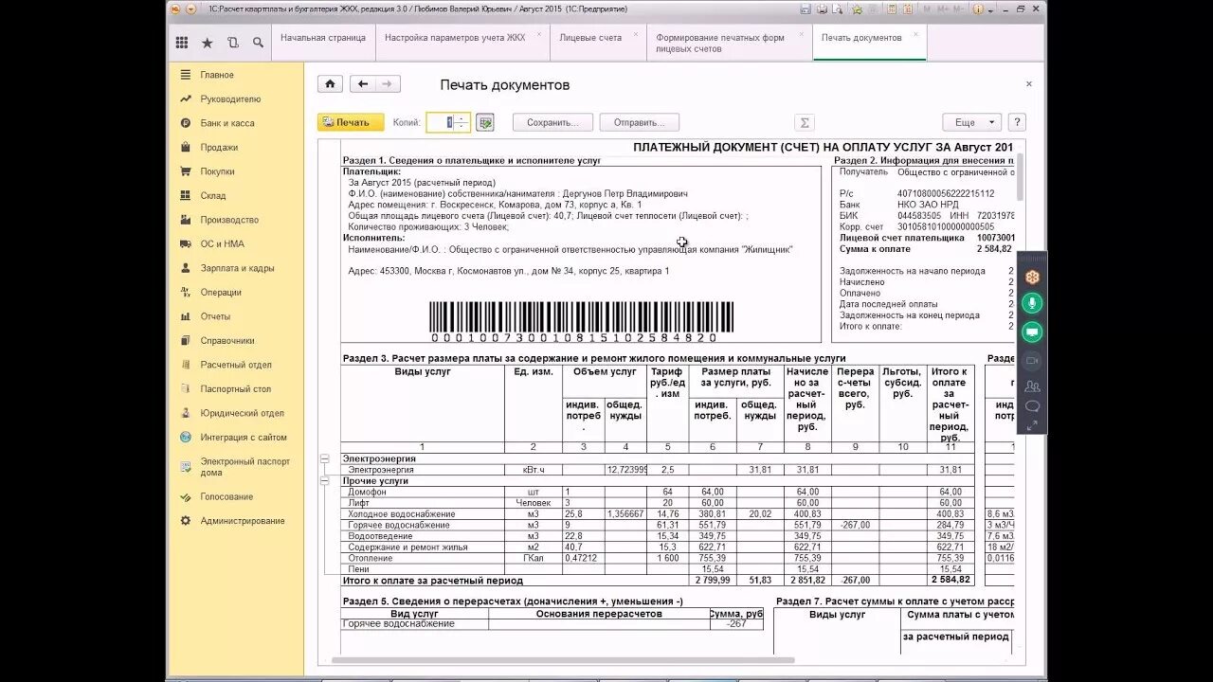
Task: Open the Еще dropdown menu
Action: [x=971, y=122]
